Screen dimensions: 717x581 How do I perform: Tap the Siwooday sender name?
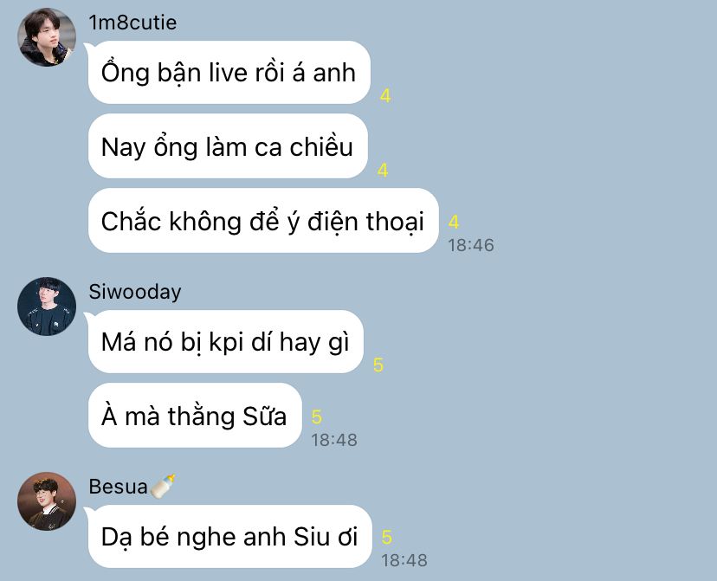(x=135, y=292)
